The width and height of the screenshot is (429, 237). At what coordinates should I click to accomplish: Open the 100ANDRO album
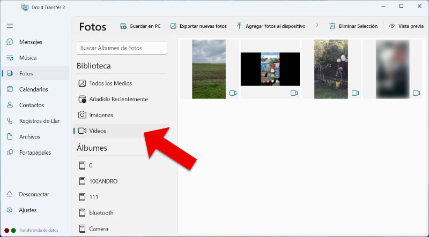[x=103, y=181]
